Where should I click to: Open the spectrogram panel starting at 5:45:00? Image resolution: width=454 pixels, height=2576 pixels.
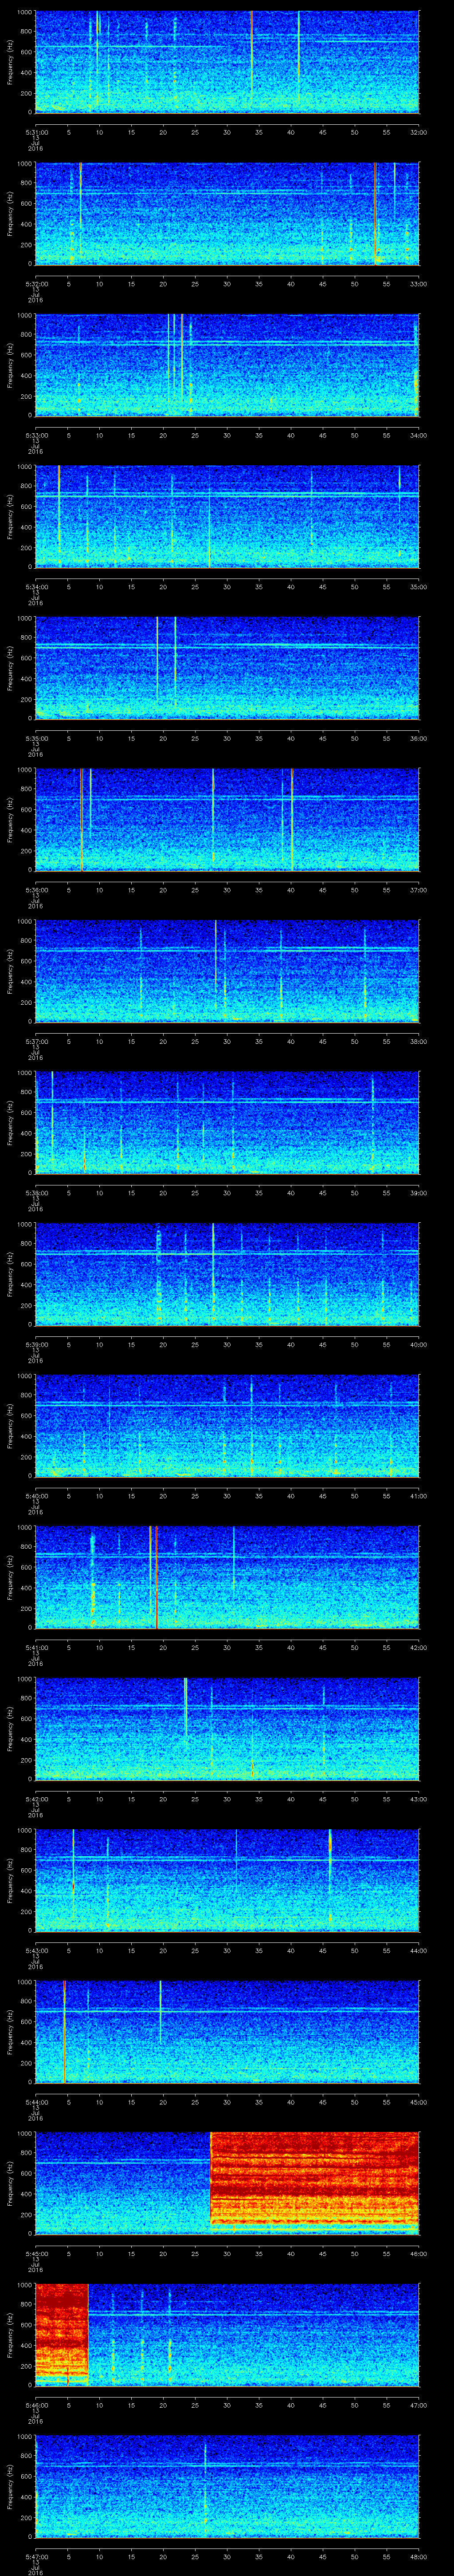tap(227, 2183)
